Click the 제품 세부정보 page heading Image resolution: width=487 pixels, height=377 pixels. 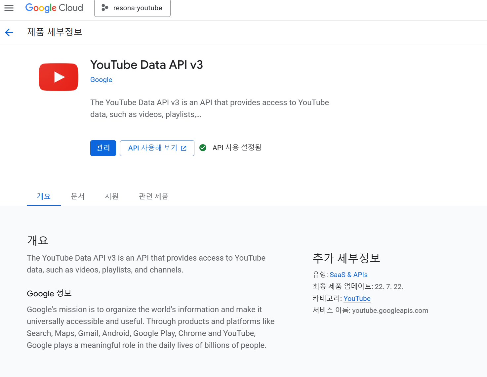point(55,32)
